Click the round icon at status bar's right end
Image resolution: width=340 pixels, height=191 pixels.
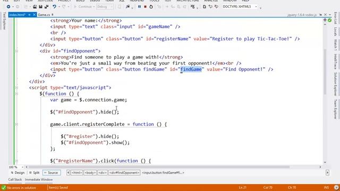tap(336, 187)
